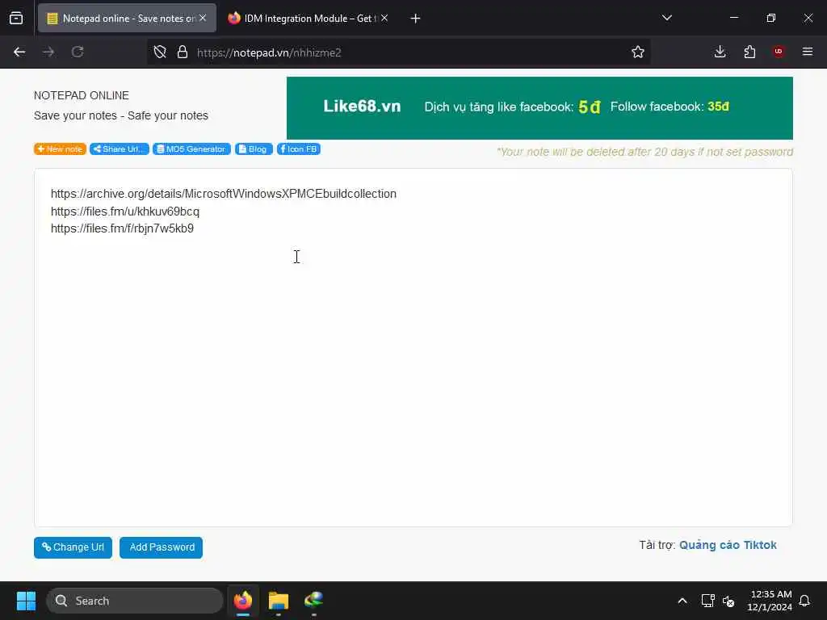Open the clock and calendar flyout
The width and height of the screenshot is (827, 620).
(770, 601)
